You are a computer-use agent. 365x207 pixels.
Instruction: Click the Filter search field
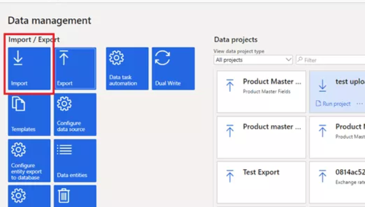pos(330,60)
